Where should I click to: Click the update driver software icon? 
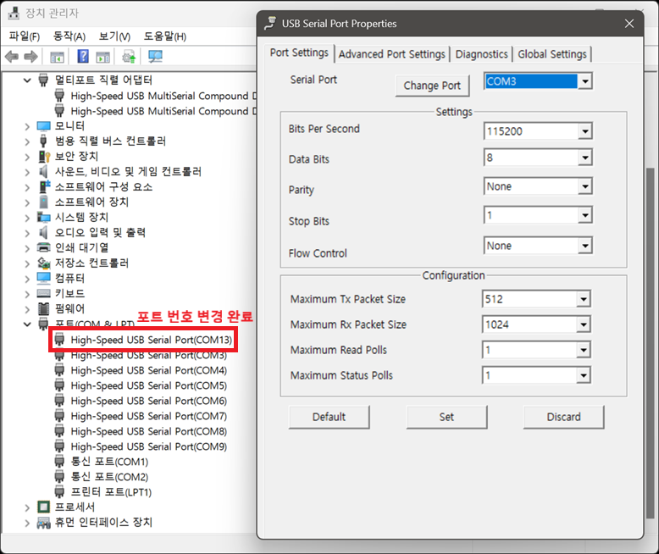129,57
